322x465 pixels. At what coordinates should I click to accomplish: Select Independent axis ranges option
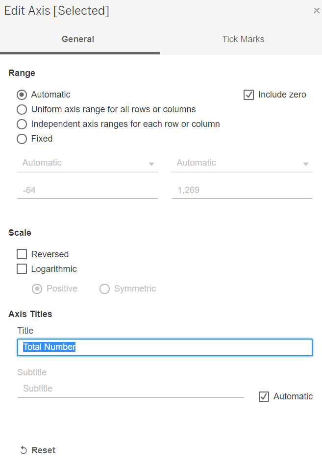point(22,124)
